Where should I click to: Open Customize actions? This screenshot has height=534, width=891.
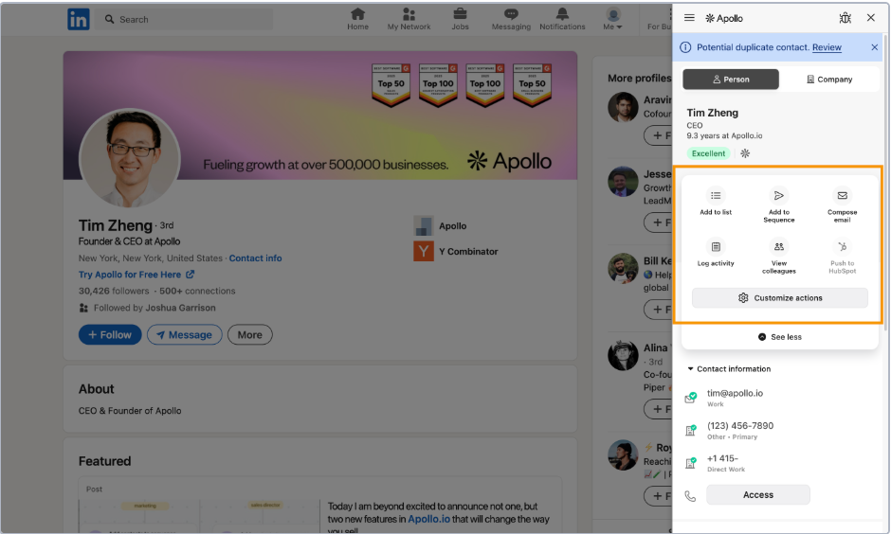779,298
